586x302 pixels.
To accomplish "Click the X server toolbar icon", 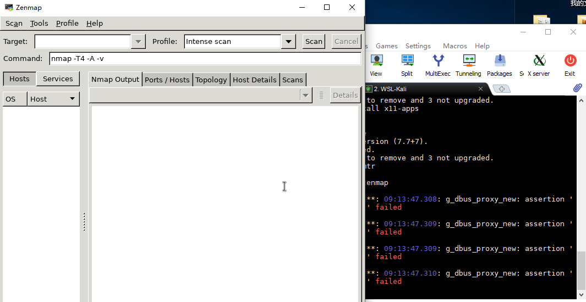I will click(539, 65).
